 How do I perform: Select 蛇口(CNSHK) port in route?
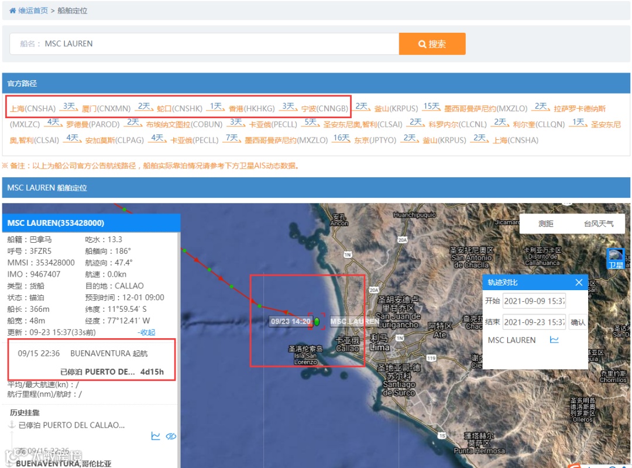point(180,108)
